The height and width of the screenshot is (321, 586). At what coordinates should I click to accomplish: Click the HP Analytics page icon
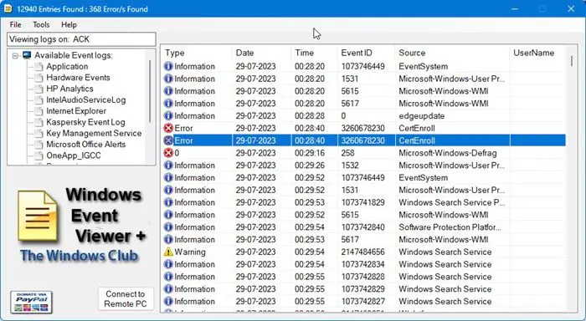point(39,89)
